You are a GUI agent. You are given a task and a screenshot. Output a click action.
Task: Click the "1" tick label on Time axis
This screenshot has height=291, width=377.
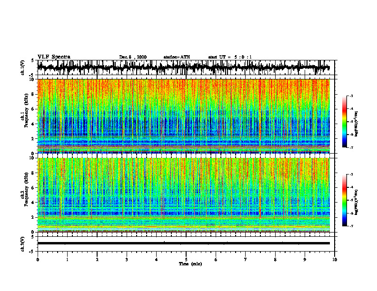point(67,260)
